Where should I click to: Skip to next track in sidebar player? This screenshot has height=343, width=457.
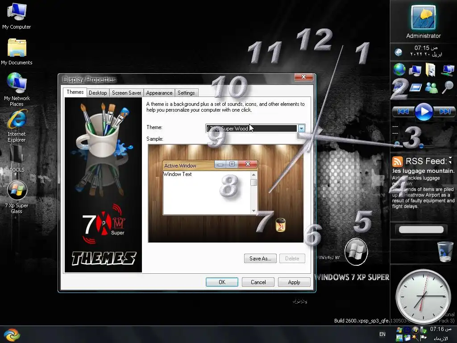point(445,111)
